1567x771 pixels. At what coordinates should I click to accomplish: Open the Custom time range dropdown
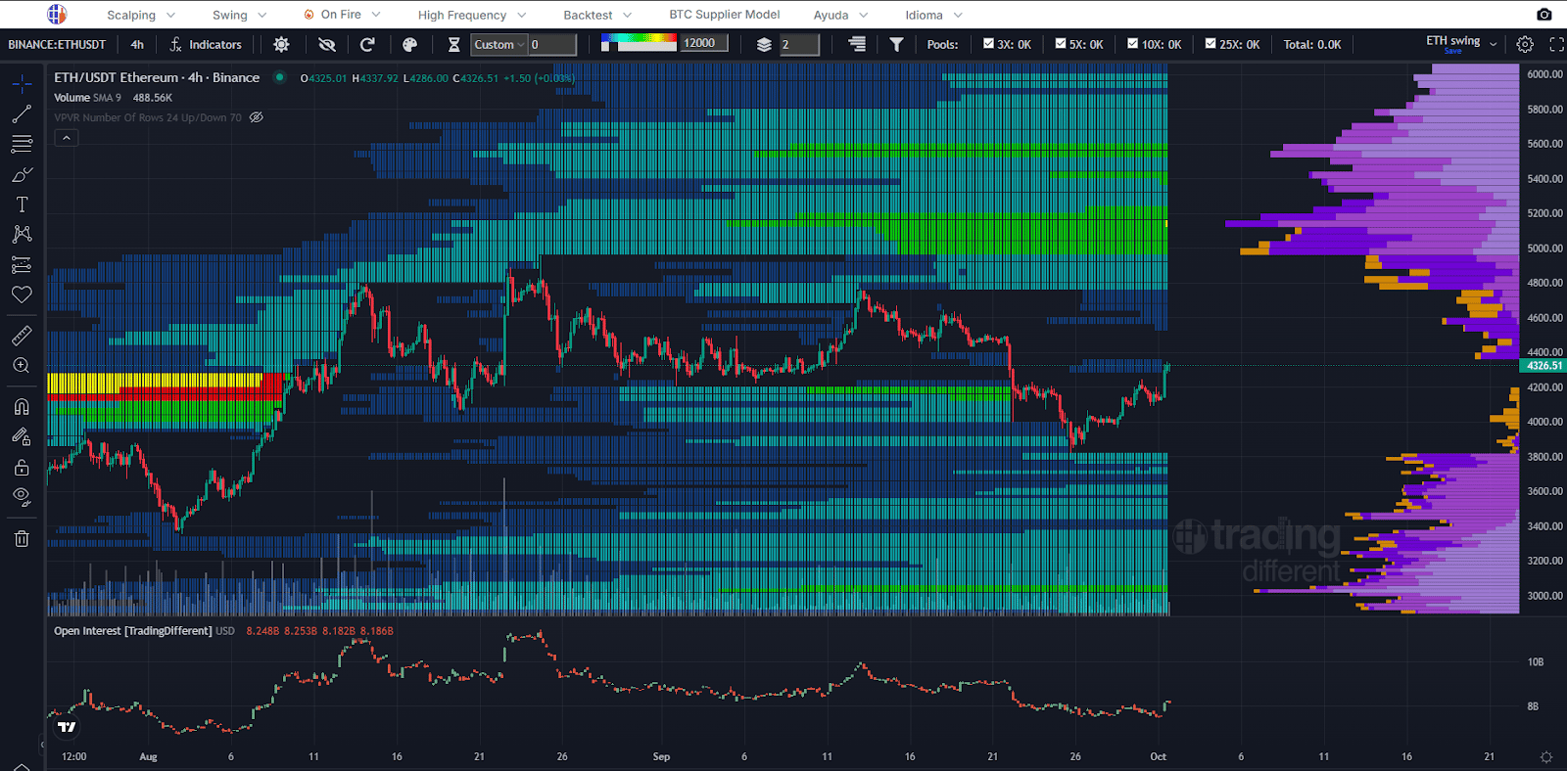(499, 44)
